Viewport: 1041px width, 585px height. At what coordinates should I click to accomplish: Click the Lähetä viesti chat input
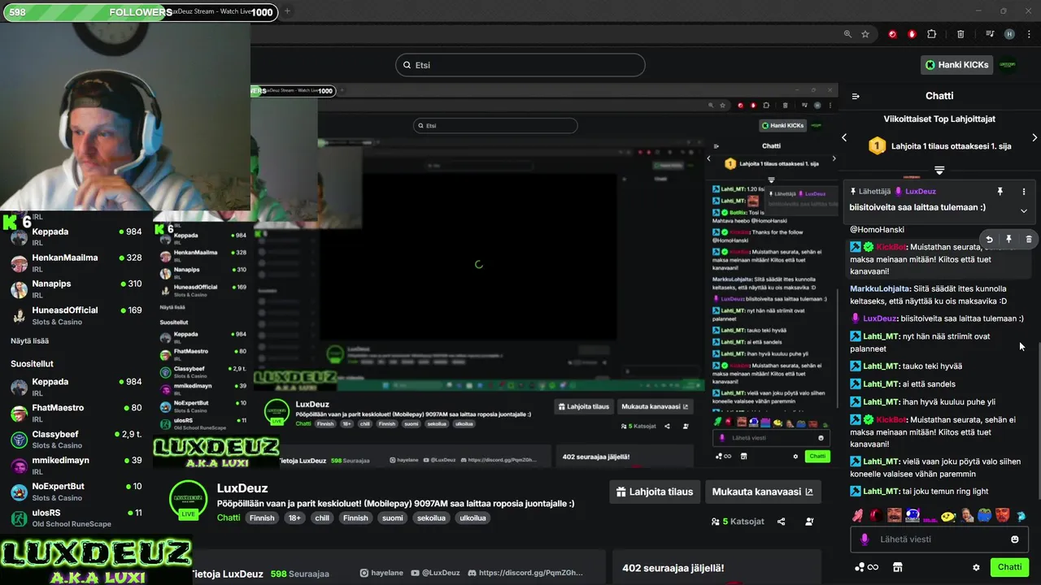pyautogui.click(x=939, y=539)
